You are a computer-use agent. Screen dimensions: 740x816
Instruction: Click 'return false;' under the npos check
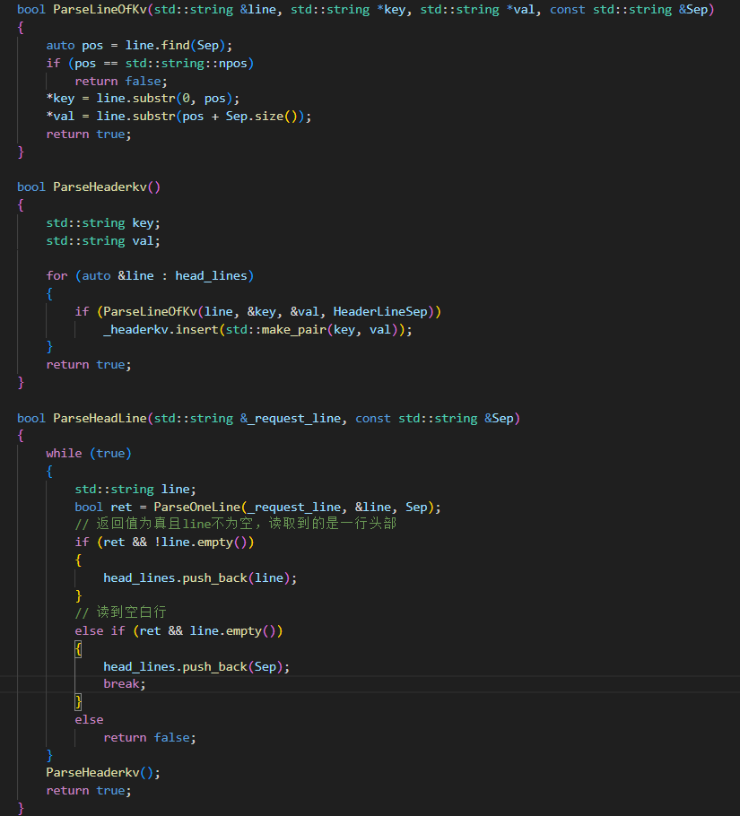(x=121, y=82)
